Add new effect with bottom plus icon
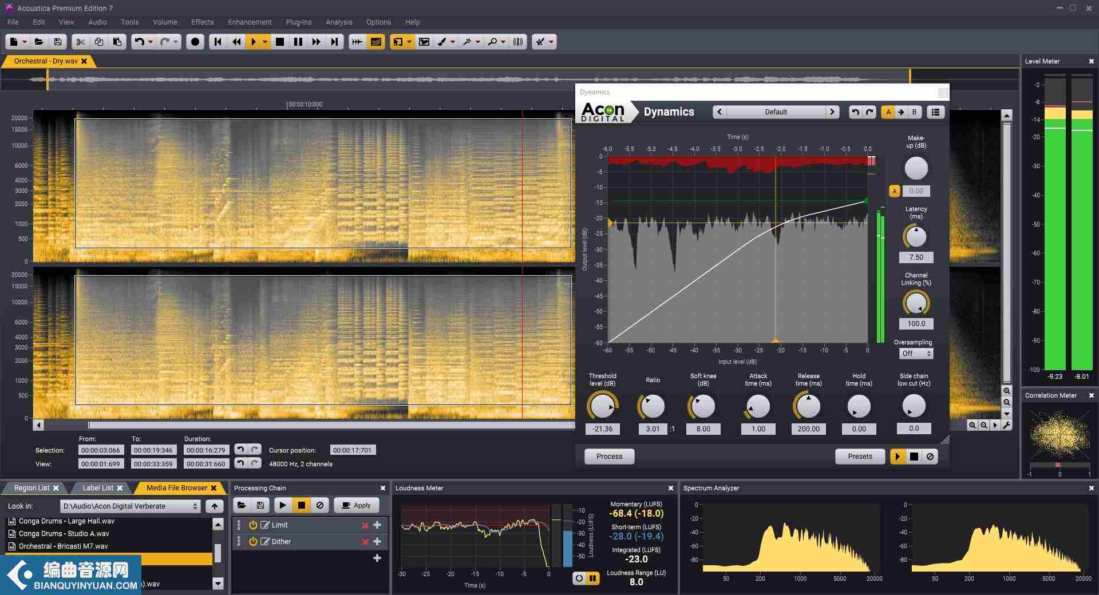 point(377,558)
